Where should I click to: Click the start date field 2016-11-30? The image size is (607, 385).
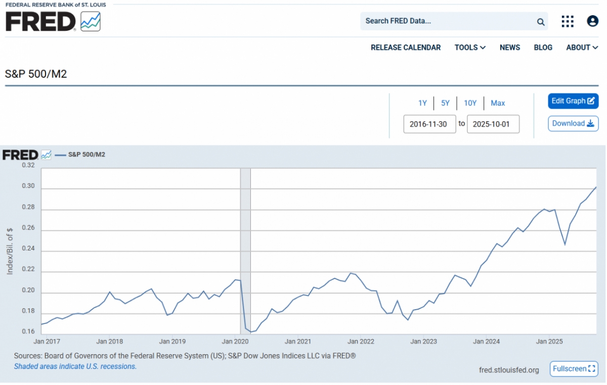429,124
